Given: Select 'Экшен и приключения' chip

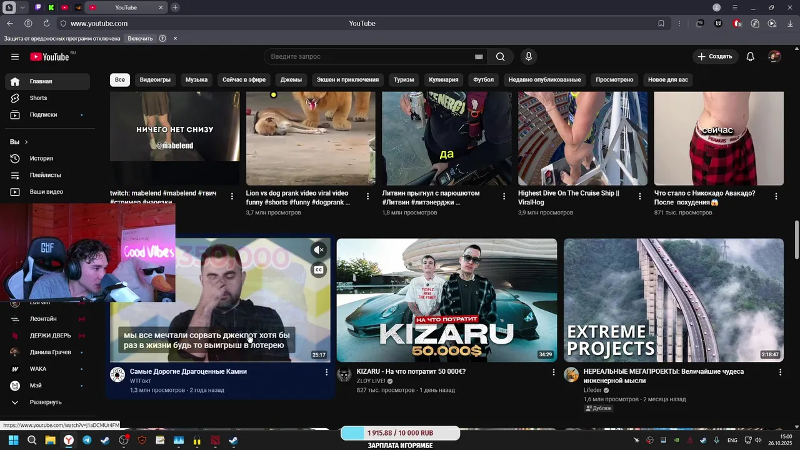Looking at the screenshot, I should tap(347, 80).
